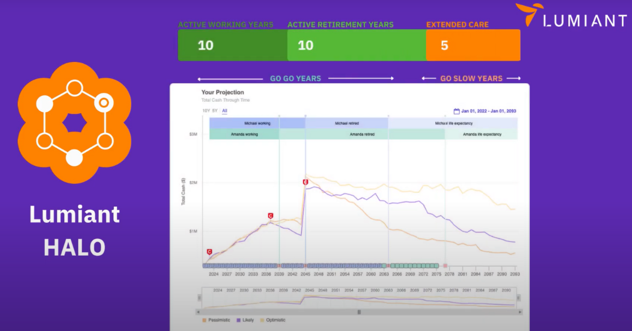Select the 5Y view tab
Screen dimensions: 632x331
click(x=216, y=111)
